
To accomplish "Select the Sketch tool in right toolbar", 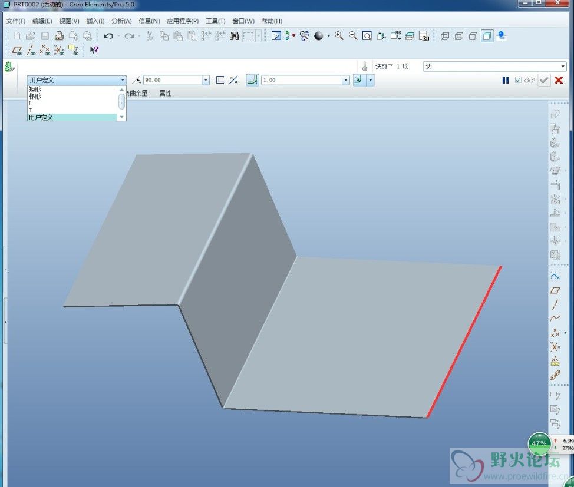I will click(555, 276).
